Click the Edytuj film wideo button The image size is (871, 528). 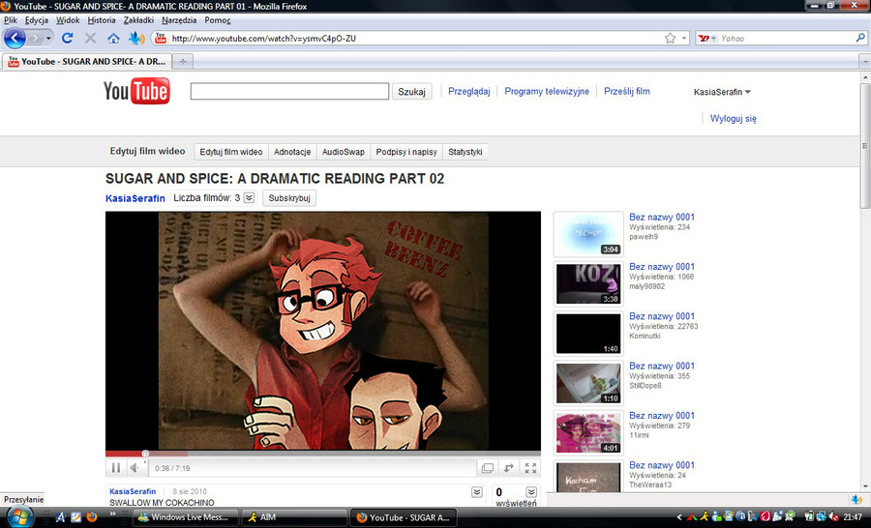point(231,152)
